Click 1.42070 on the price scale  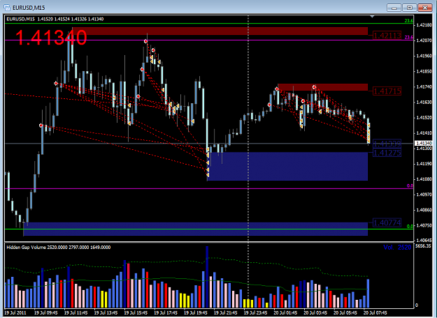(424, 40)
